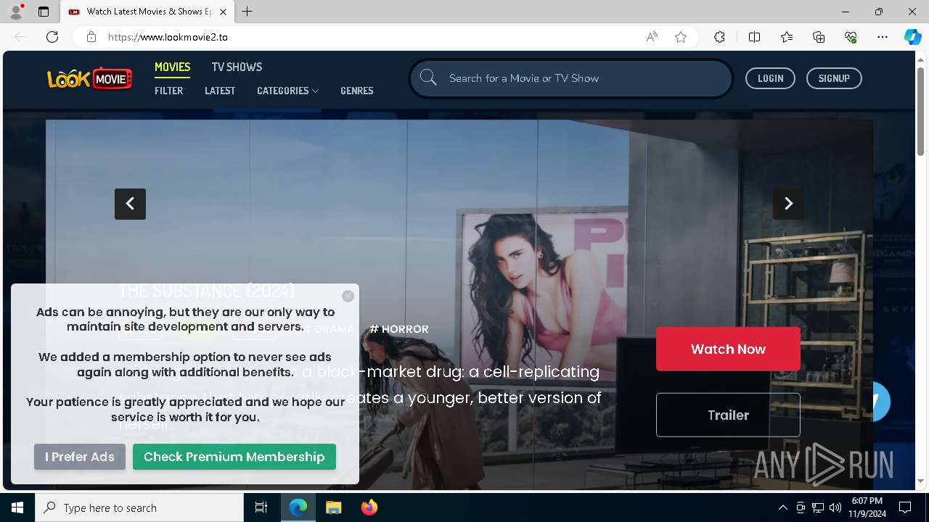Open a new browser tab
Screen dimensions: 929x522
click(247, 12)
